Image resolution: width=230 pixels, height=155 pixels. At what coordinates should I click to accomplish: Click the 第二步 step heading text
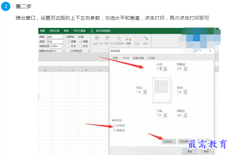pyautogui.click(x=23, y=7)
